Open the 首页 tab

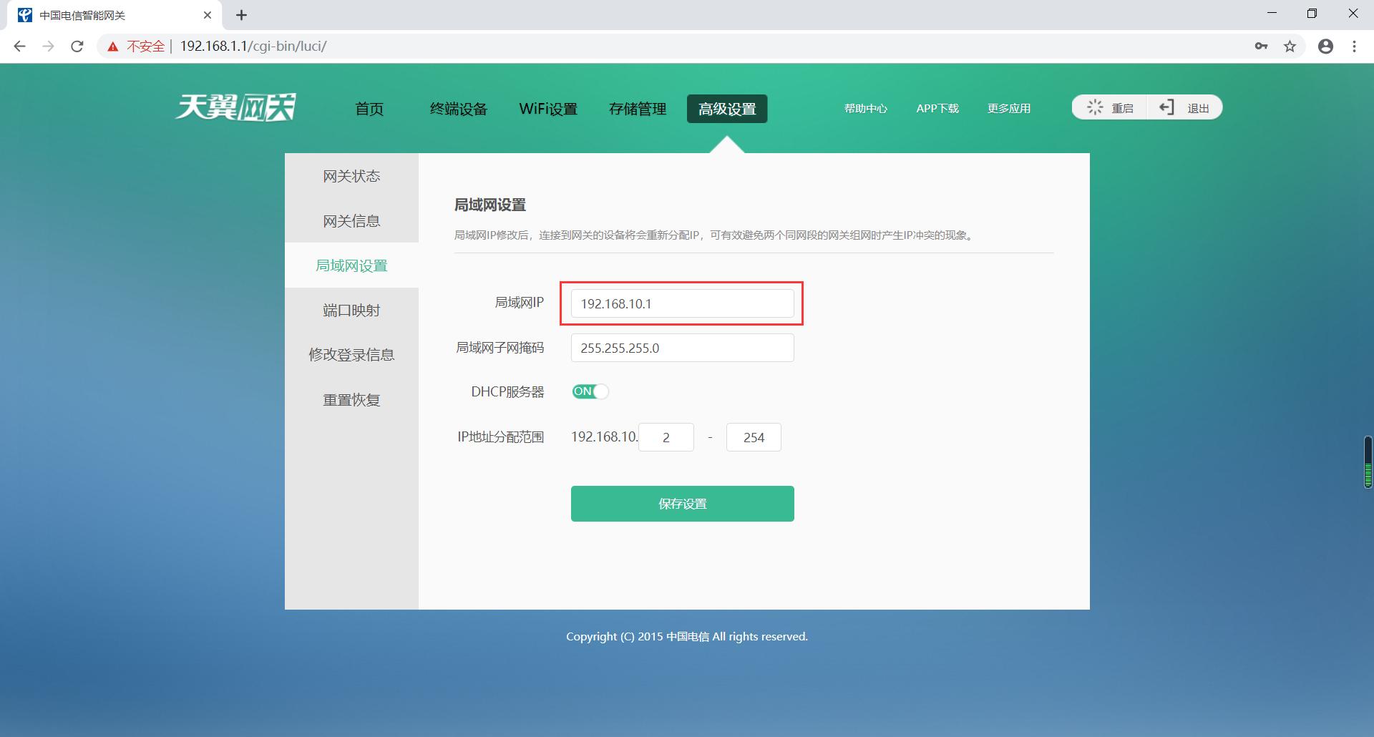369,109
